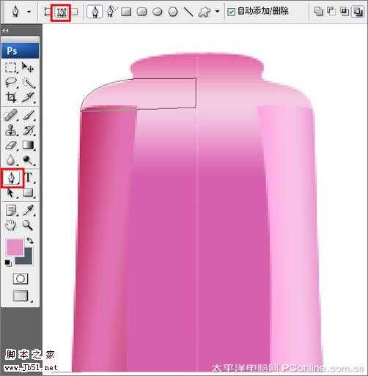Pick Rounded Rectangle tool in options bar

(142, 12)
